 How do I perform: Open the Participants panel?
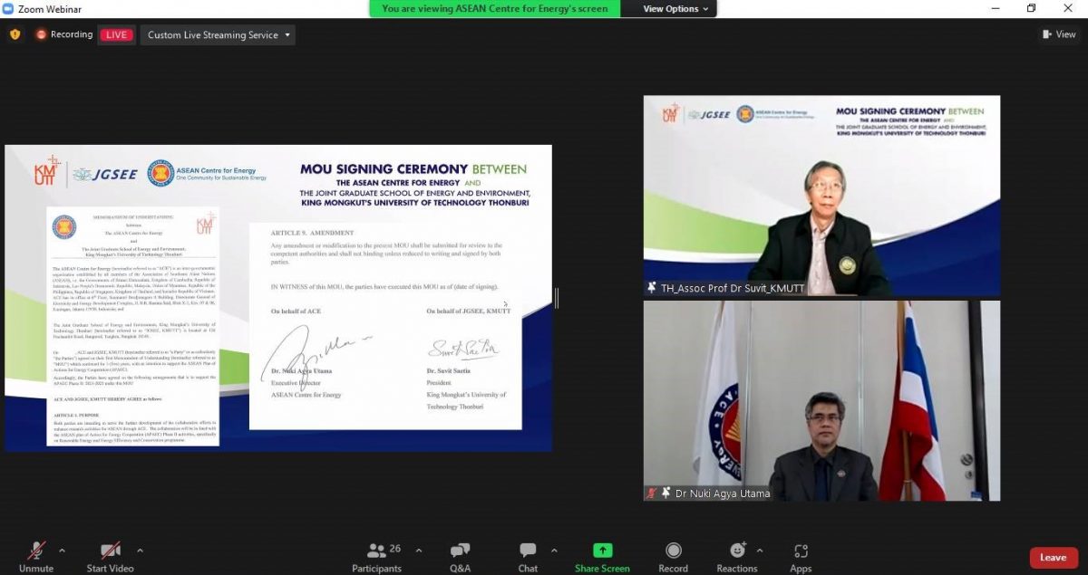point(376,556)
